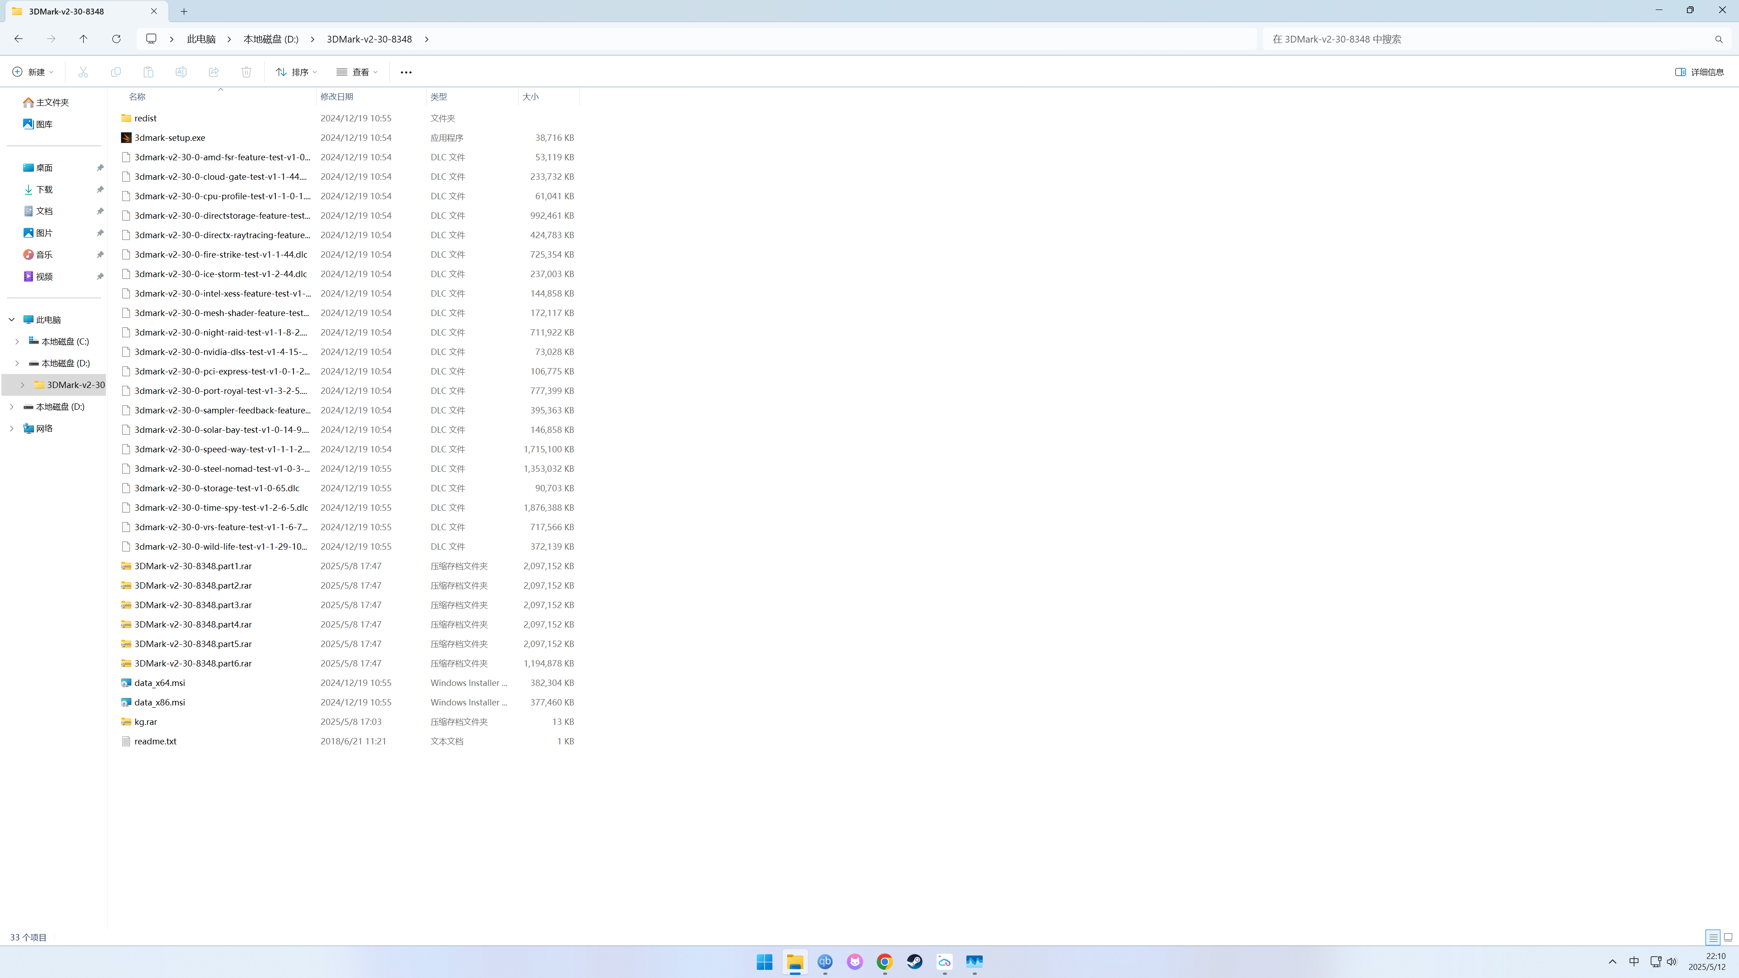The image size is (1739, 978).
Task: Click the Rename toolbar icon
Action: tap(181, 72)
